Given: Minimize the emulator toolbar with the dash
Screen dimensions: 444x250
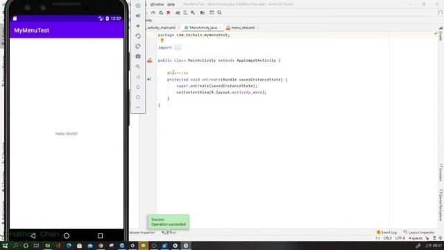Looking at the screenshot, I should [138, 108].
